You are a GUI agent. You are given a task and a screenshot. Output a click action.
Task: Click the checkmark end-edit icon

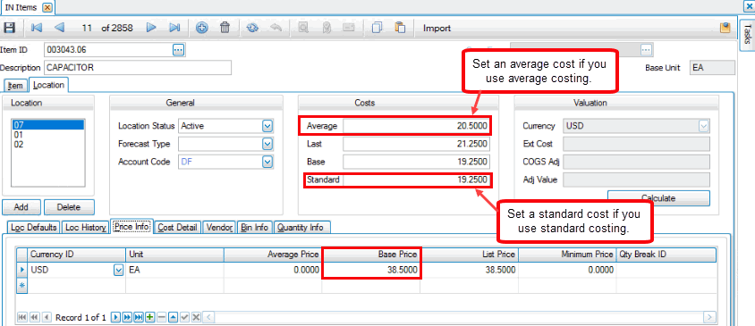[x=185, y=317]
